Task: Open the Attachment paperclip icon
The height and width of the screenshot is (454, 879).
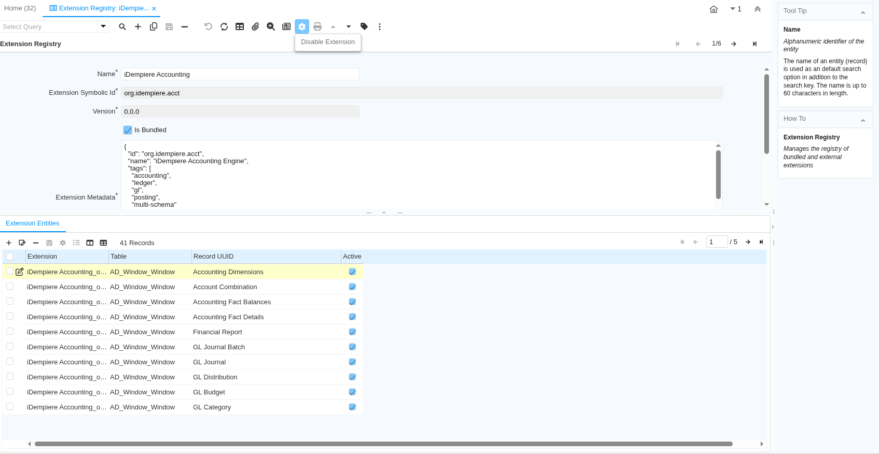Action: coord(255,26)
